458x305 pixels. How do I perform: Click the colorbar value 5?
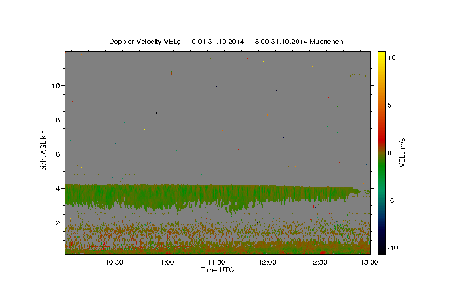pyautogui.click(x=389, y=105)
